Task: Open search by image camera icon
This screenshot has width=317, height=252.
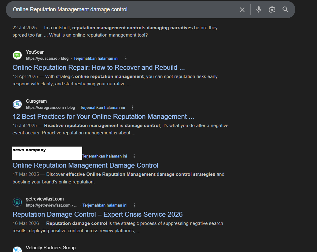Action: tap(272, 10)
